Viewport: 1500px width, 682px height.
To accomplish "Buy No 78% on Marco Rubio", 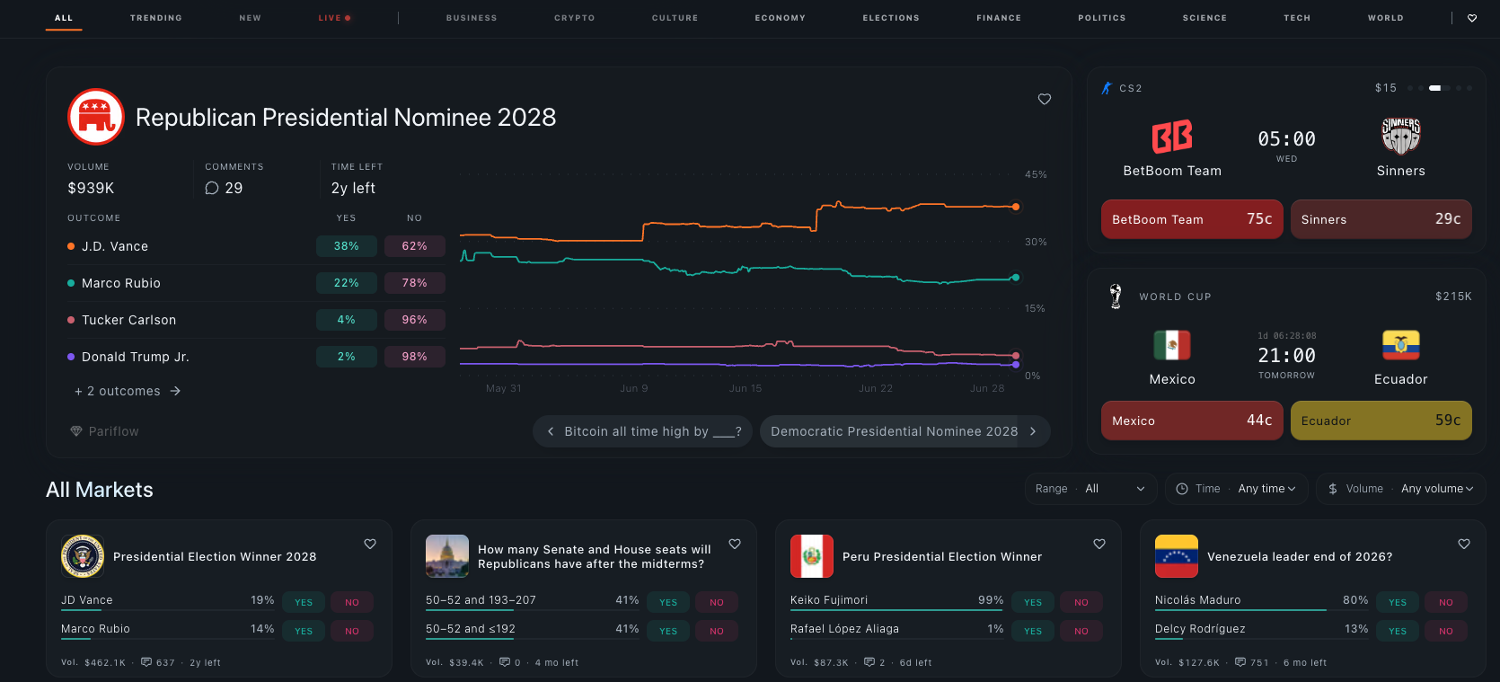I will 415,283.
